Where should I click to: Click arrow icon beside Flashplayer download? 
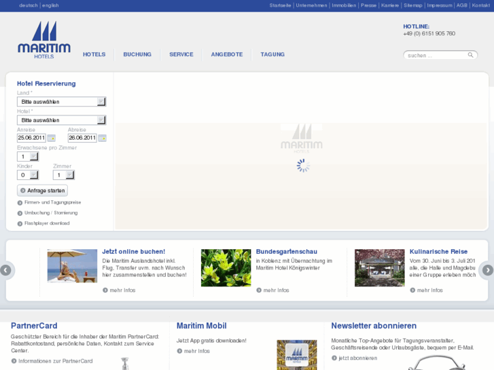[x=20, y=223]
